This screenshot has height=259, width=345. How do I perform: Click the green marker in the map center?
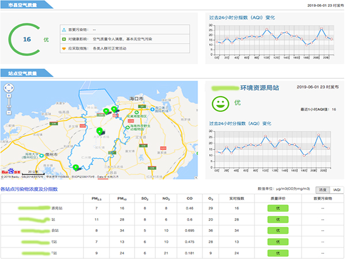click(x=99, y=131)
